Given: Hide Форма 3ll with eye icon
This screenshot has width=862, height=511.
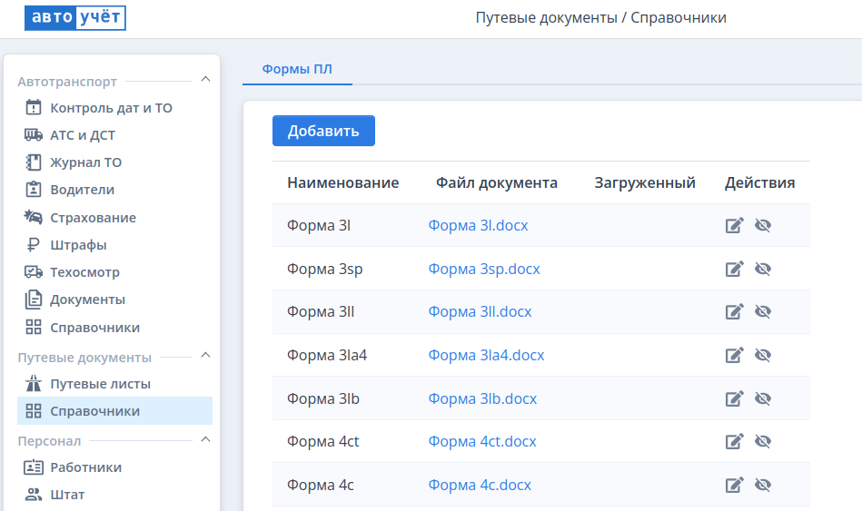Looking at the screenshot, I should click(763, 311).
